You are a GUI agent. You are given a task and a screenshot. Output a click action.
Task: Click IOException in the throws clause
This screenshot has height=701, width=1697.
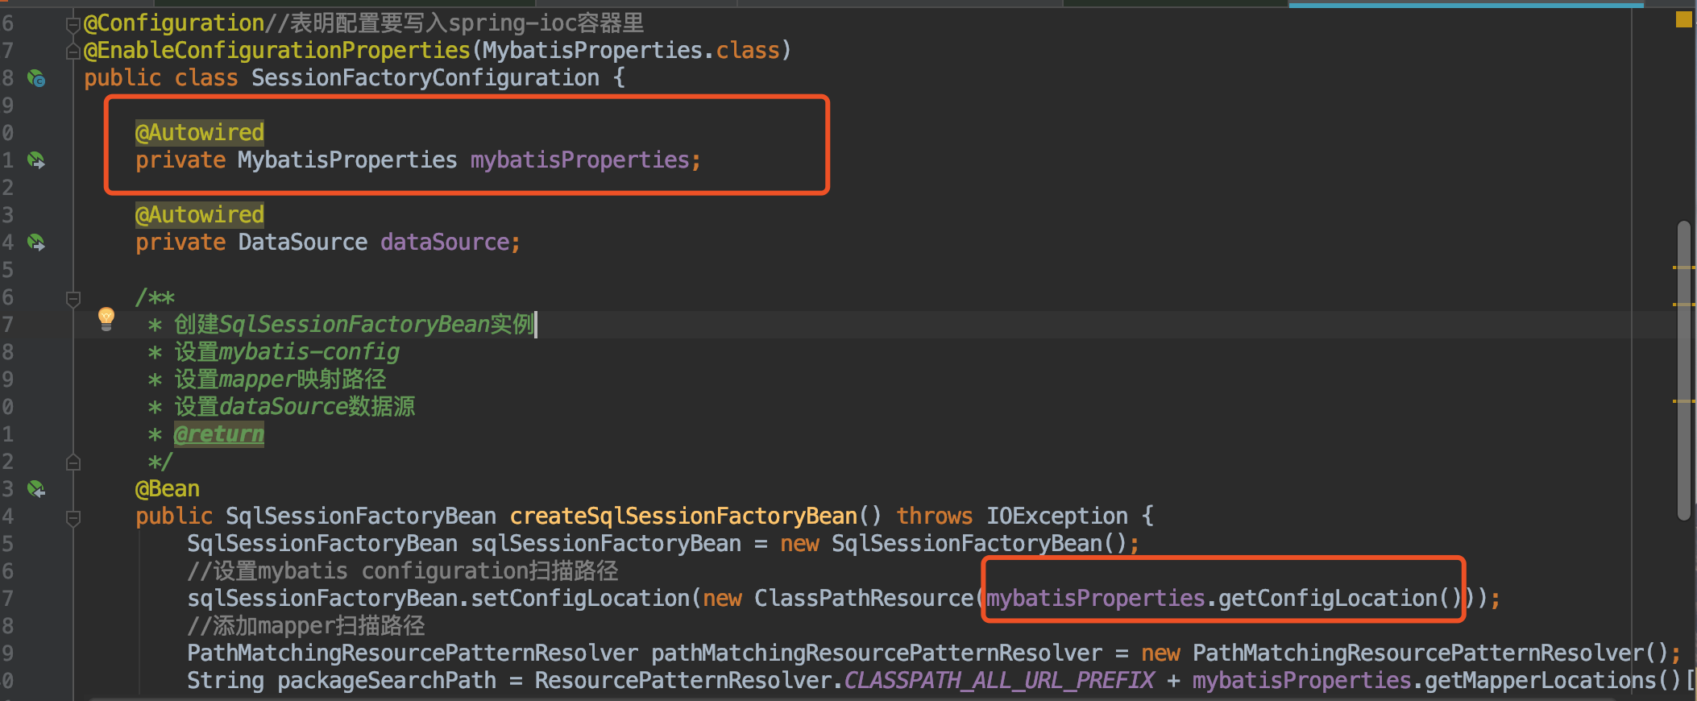[x=1057, y=516]
